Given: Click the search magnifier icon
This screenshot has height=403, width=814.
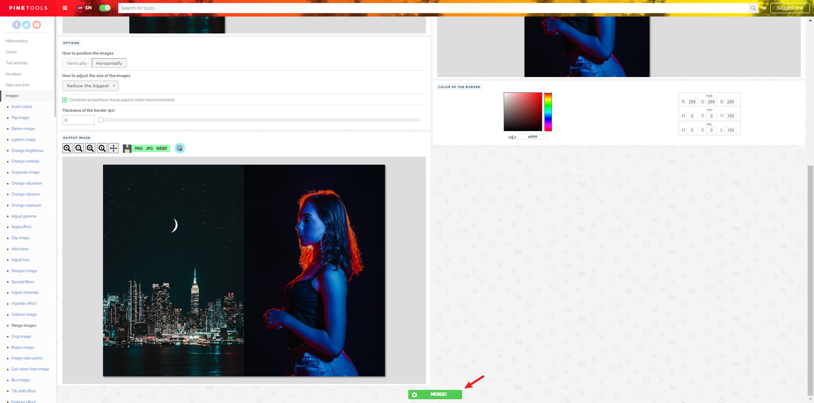Looking at the screenshot, I should [x=754, y=8].
